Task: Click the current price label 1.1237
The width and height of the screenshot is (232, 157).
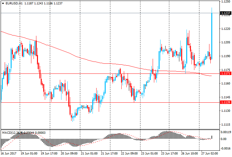Action: coord(226,13)
